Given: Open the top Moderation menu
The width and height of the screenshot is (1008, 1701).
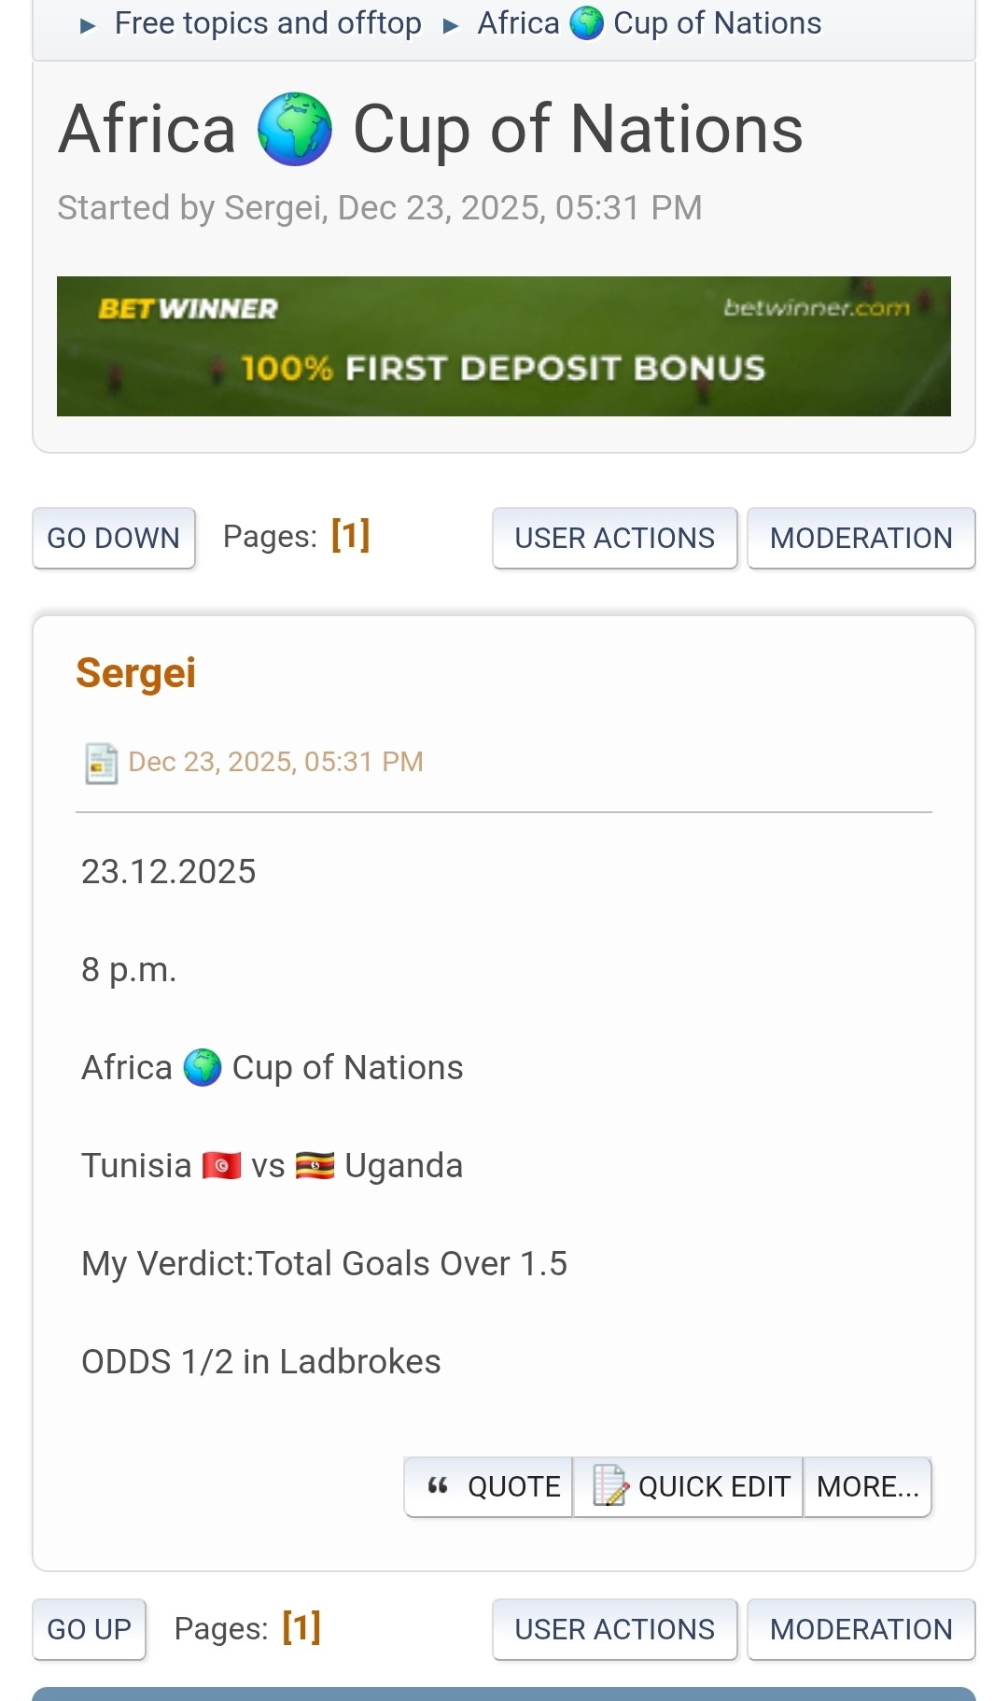Looking at the screenshot, I should (861, 538).
